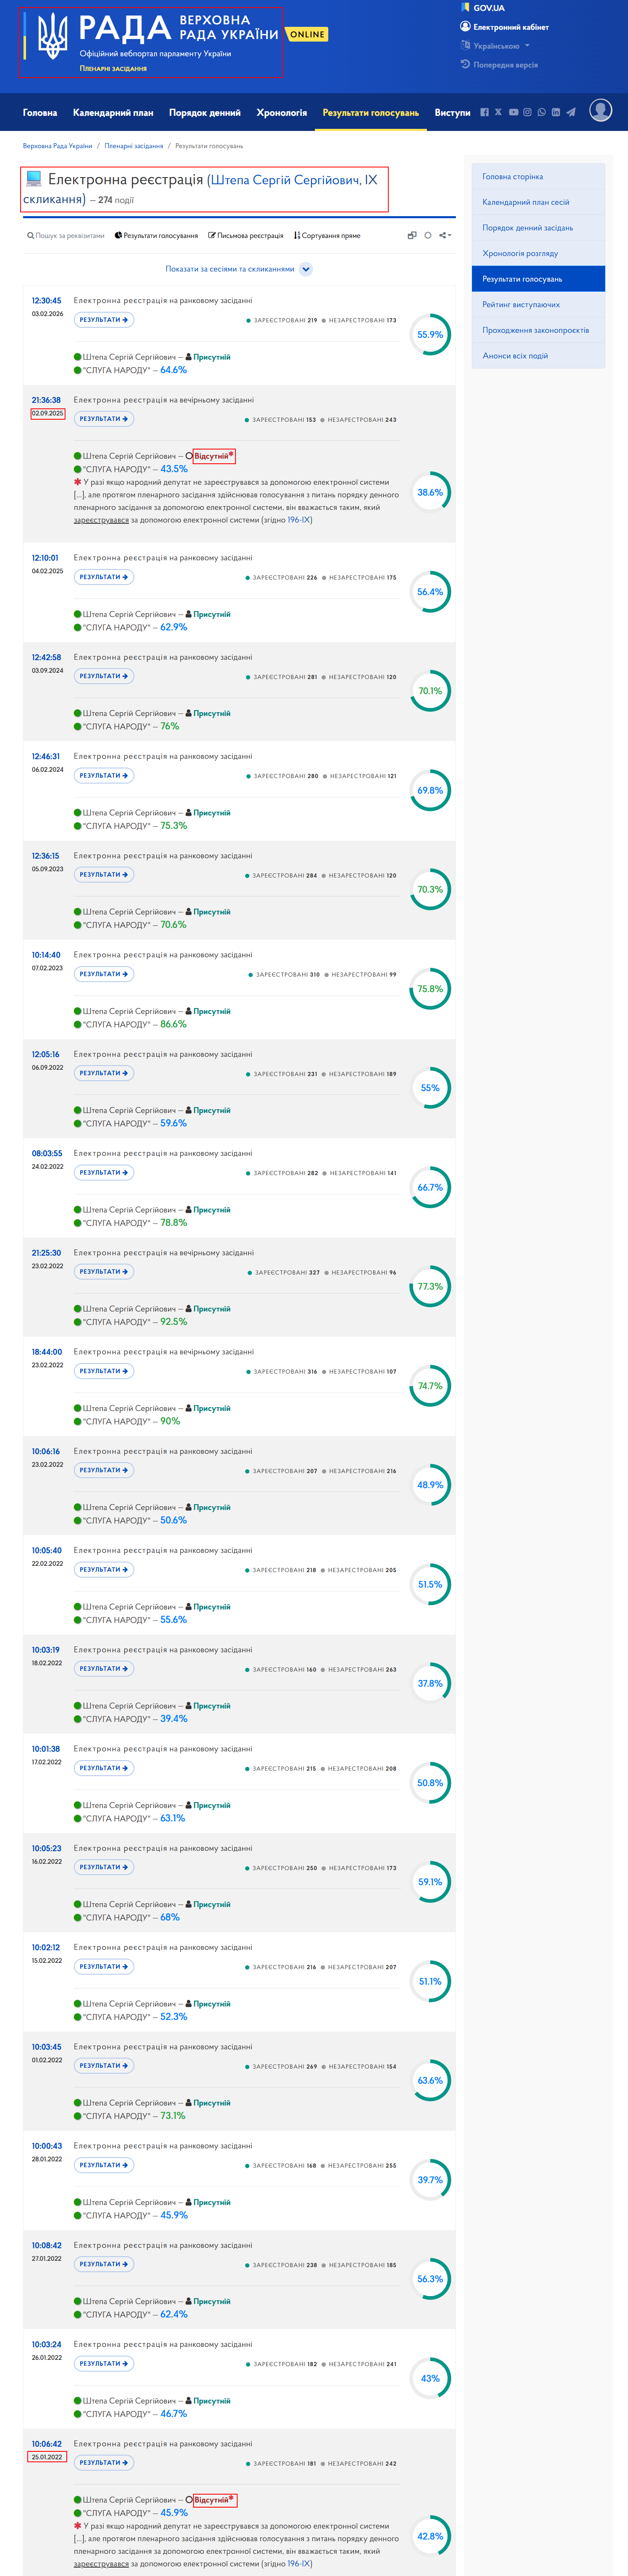Select Результати голосувань navigation tab
Screen dimensions: 628x2576
pyautogui.click(x=371, y=113)
